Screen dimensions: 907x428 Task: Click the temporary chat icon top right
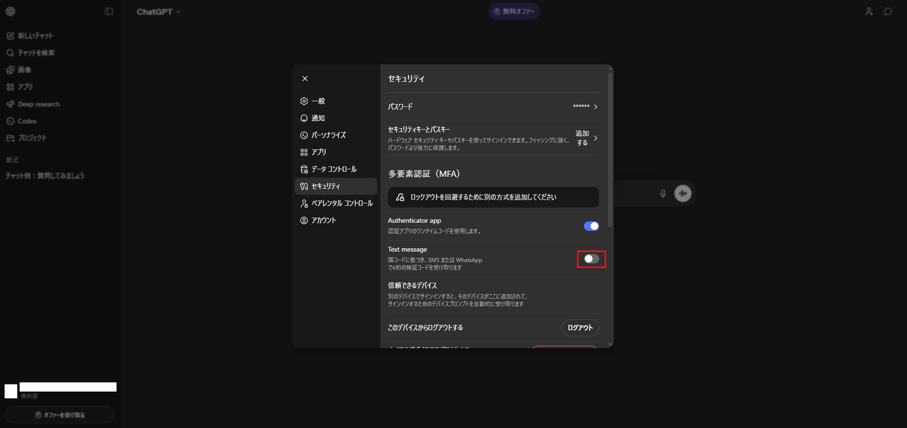pyautogui.click(x=888, y=11)
